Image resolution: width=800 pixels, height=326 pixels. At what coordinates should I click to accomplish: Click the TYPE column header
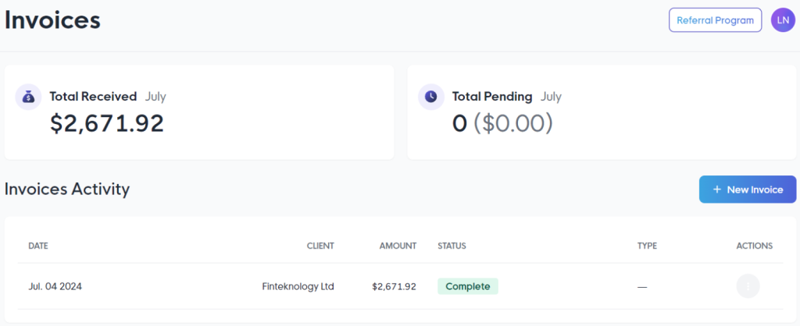pyautogui.click(x=647, y=246)
